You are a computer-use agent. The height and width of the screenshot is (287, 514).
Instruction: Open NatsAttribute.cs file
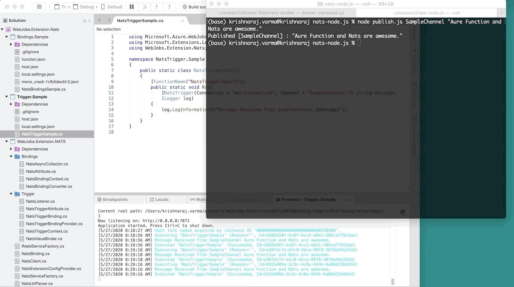click(41, 172)
